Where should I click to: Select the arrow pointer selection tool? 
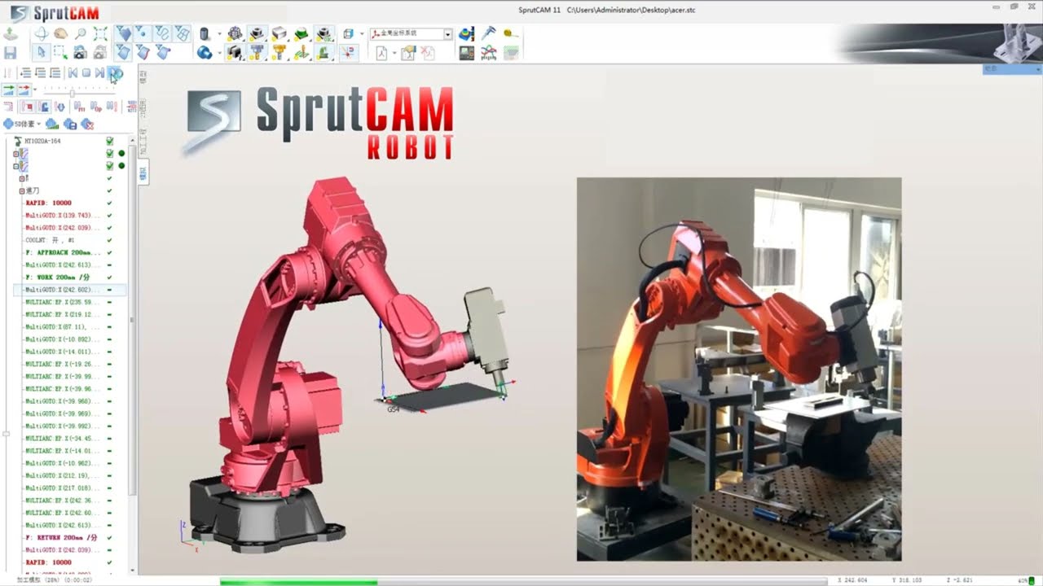[42, 52]
